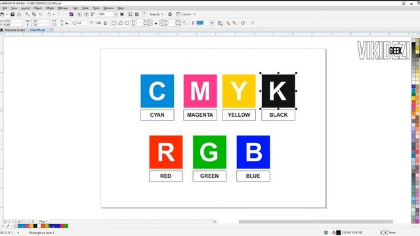
Task: Select the blue B square on canvas
Action: pyautogui.click(x=253, y=152)
